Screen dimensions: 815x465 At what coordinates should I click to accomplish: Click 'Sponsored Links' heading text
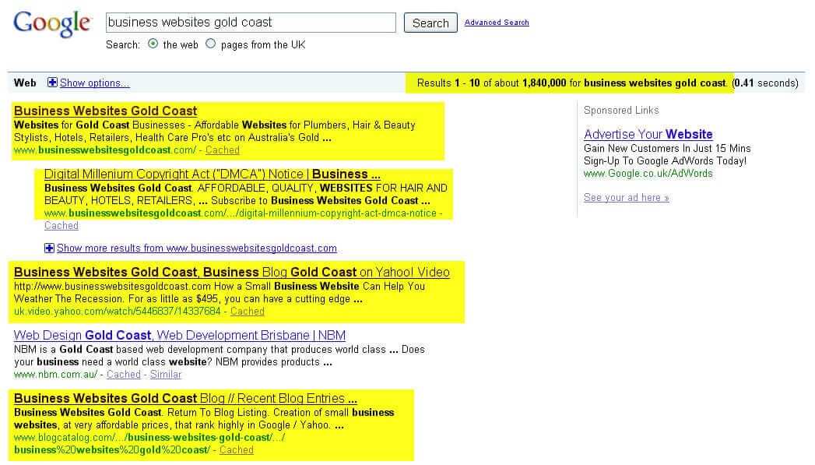click(621, 111)
